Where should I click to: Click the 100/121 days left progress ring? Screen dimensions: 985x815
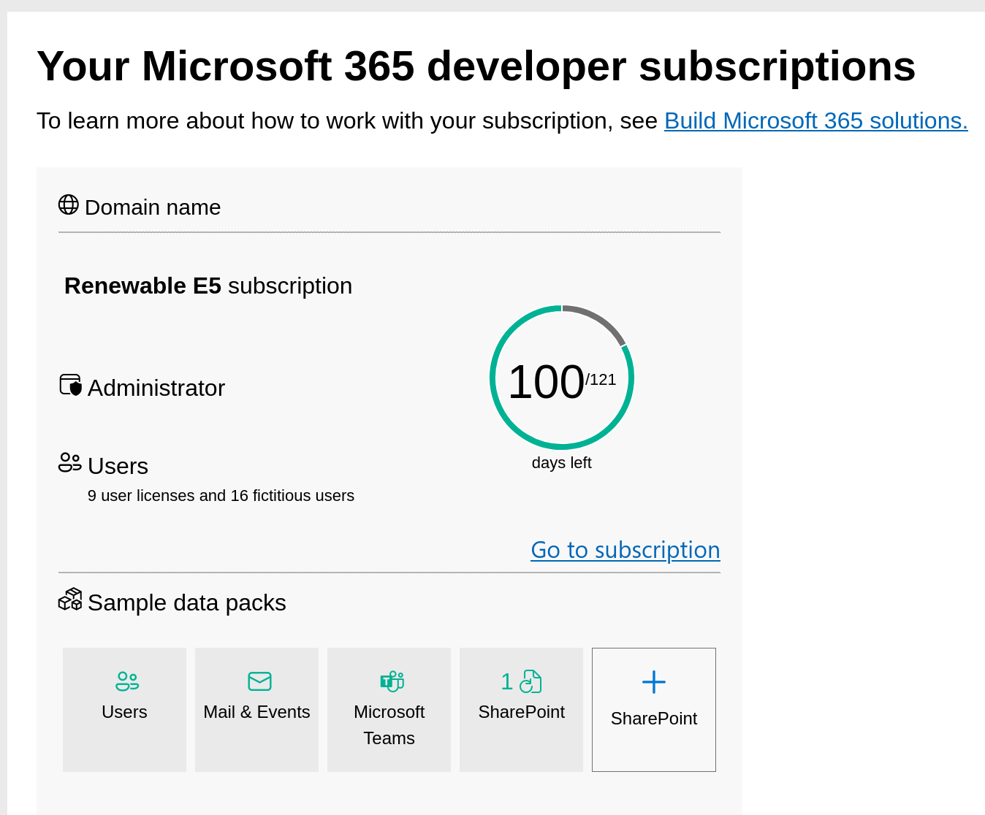[562, 378]
